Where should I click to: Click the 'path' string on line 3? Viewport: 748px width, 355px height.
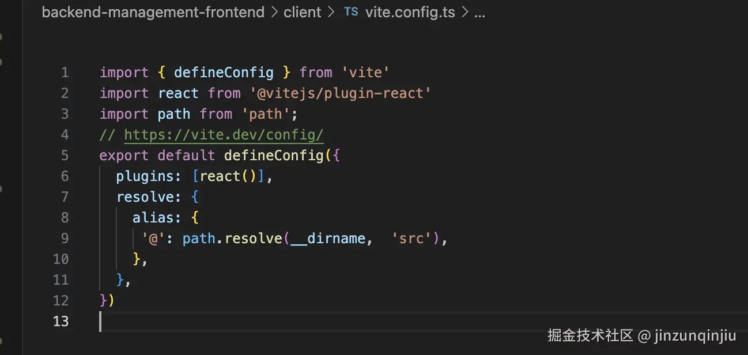coord(266,114)
